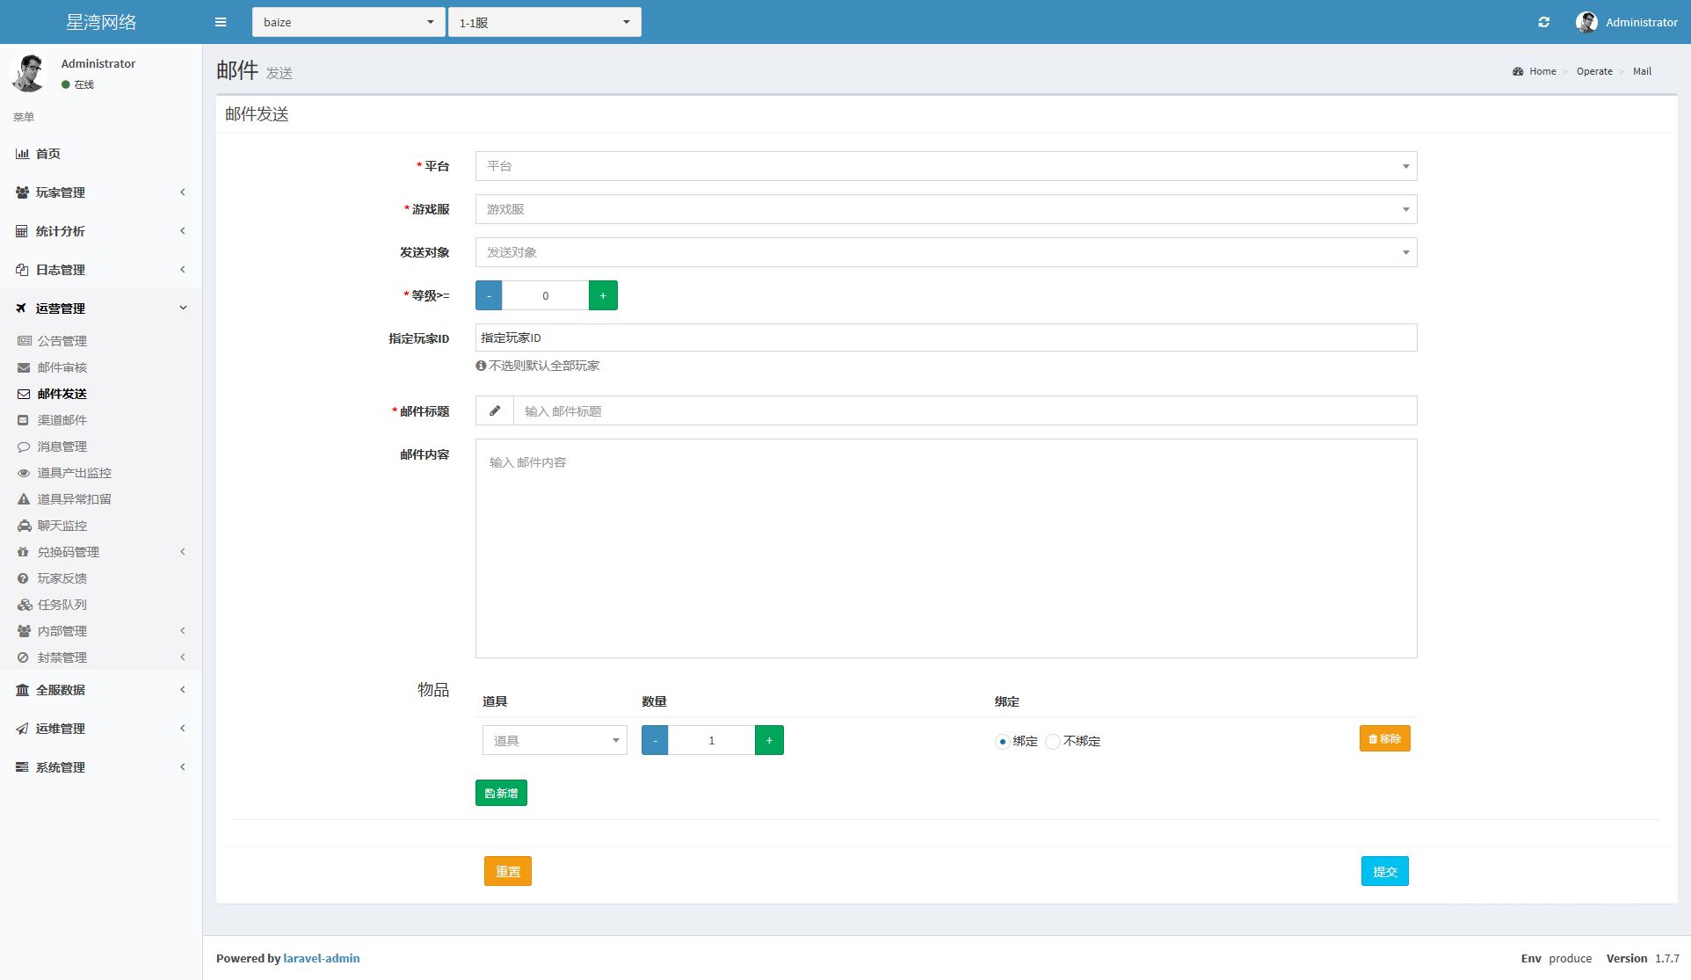This screenshot has height=980, width=1691.
Task: Click the 首页 dashboard chart icon
Action: tap(23, 154)
